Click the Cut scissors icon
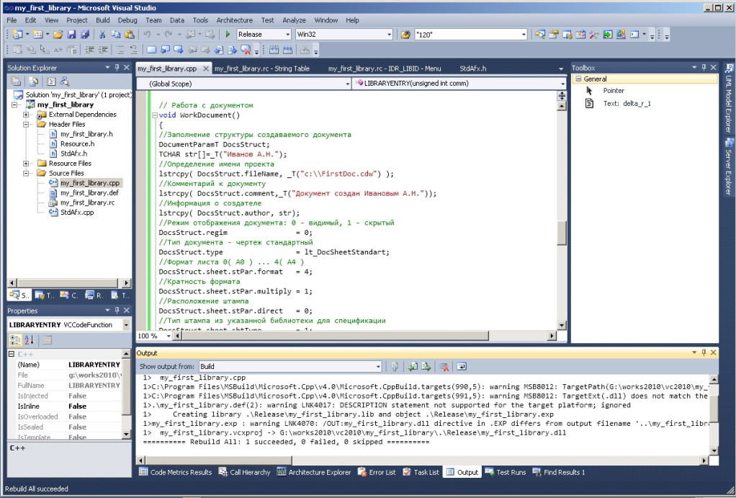Screen dimensions: 736x498 point(102,35)
